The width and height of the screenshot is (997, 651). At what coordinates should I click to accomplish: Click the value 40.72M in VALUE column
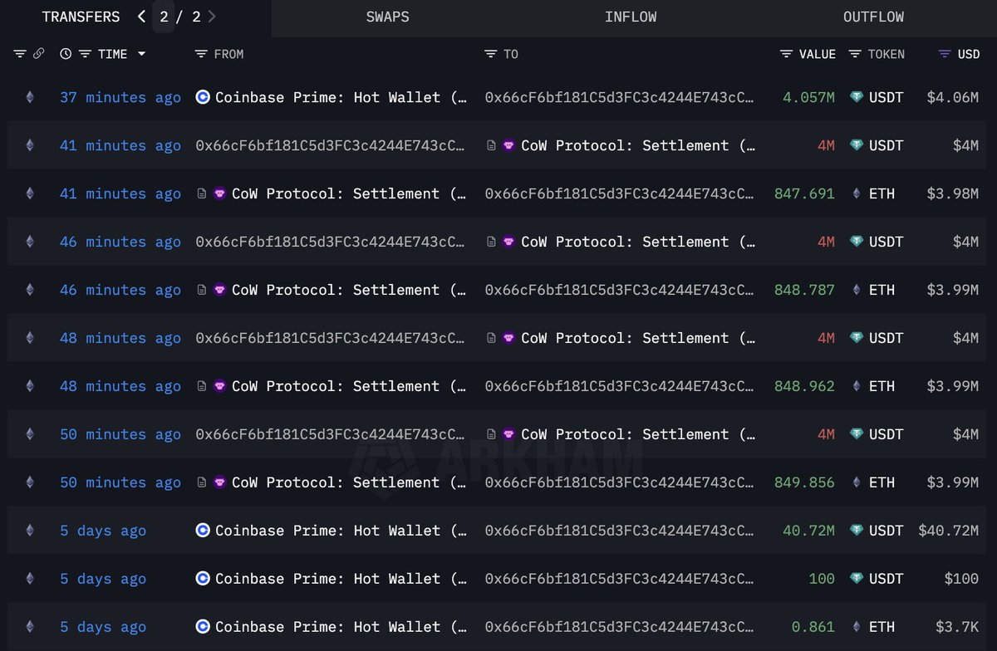pyautogui.click(x=808, y=531)
